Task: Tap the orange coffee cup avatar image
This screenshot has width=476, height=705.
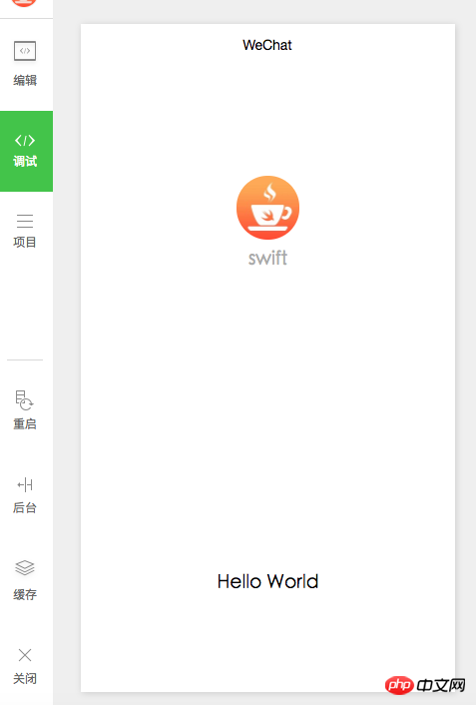Action: [x=267, y=208]
